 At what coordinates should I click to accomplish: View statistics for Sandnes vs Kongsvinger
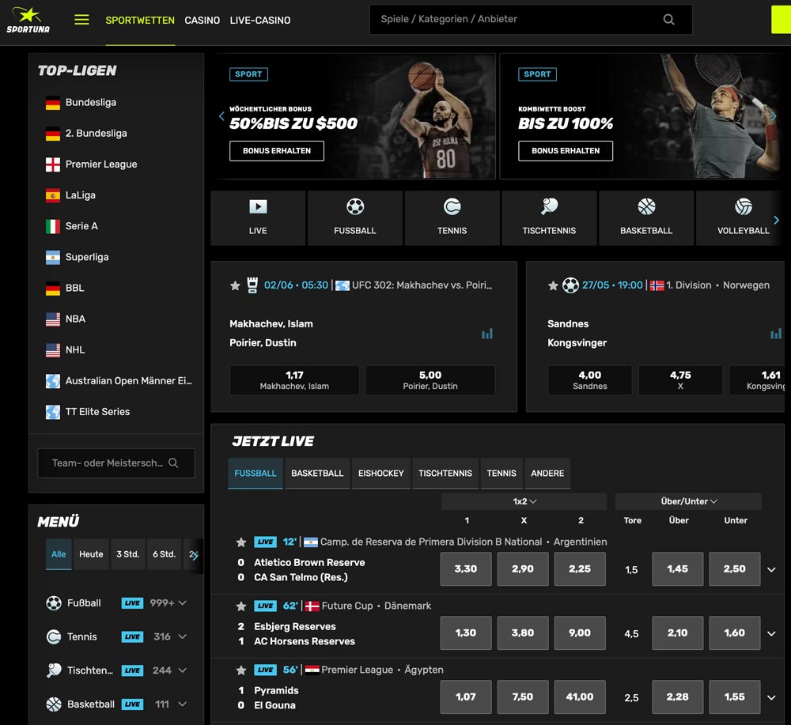pyautogui.click(x=776, y=334)
